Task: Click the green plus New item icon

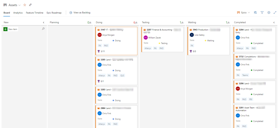Action: (5, 29)
